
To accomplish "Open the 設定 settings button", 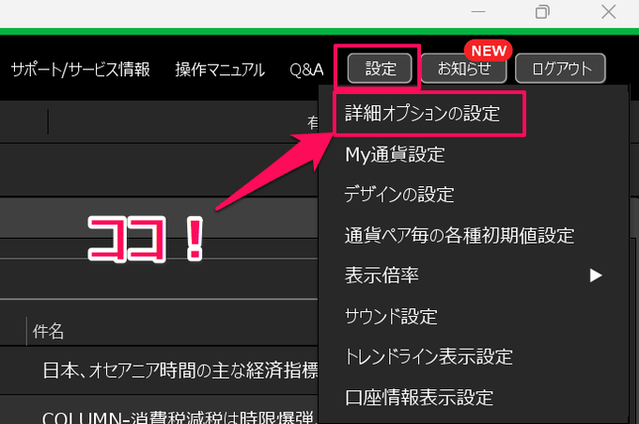I will 380,69.
